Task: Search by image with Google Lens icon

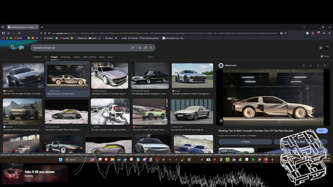Action: point(145,48)
